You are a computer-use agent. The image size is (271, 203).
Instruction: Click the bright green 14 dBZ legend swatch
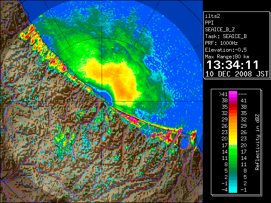point(232,151)
